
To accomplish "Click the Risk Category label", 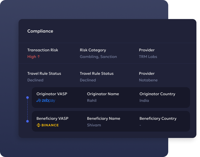I will coord(93,50).
